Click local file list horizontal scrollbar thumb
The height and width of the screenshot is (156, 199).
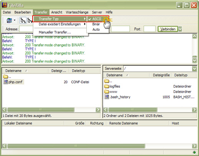[x=41, y=110]
